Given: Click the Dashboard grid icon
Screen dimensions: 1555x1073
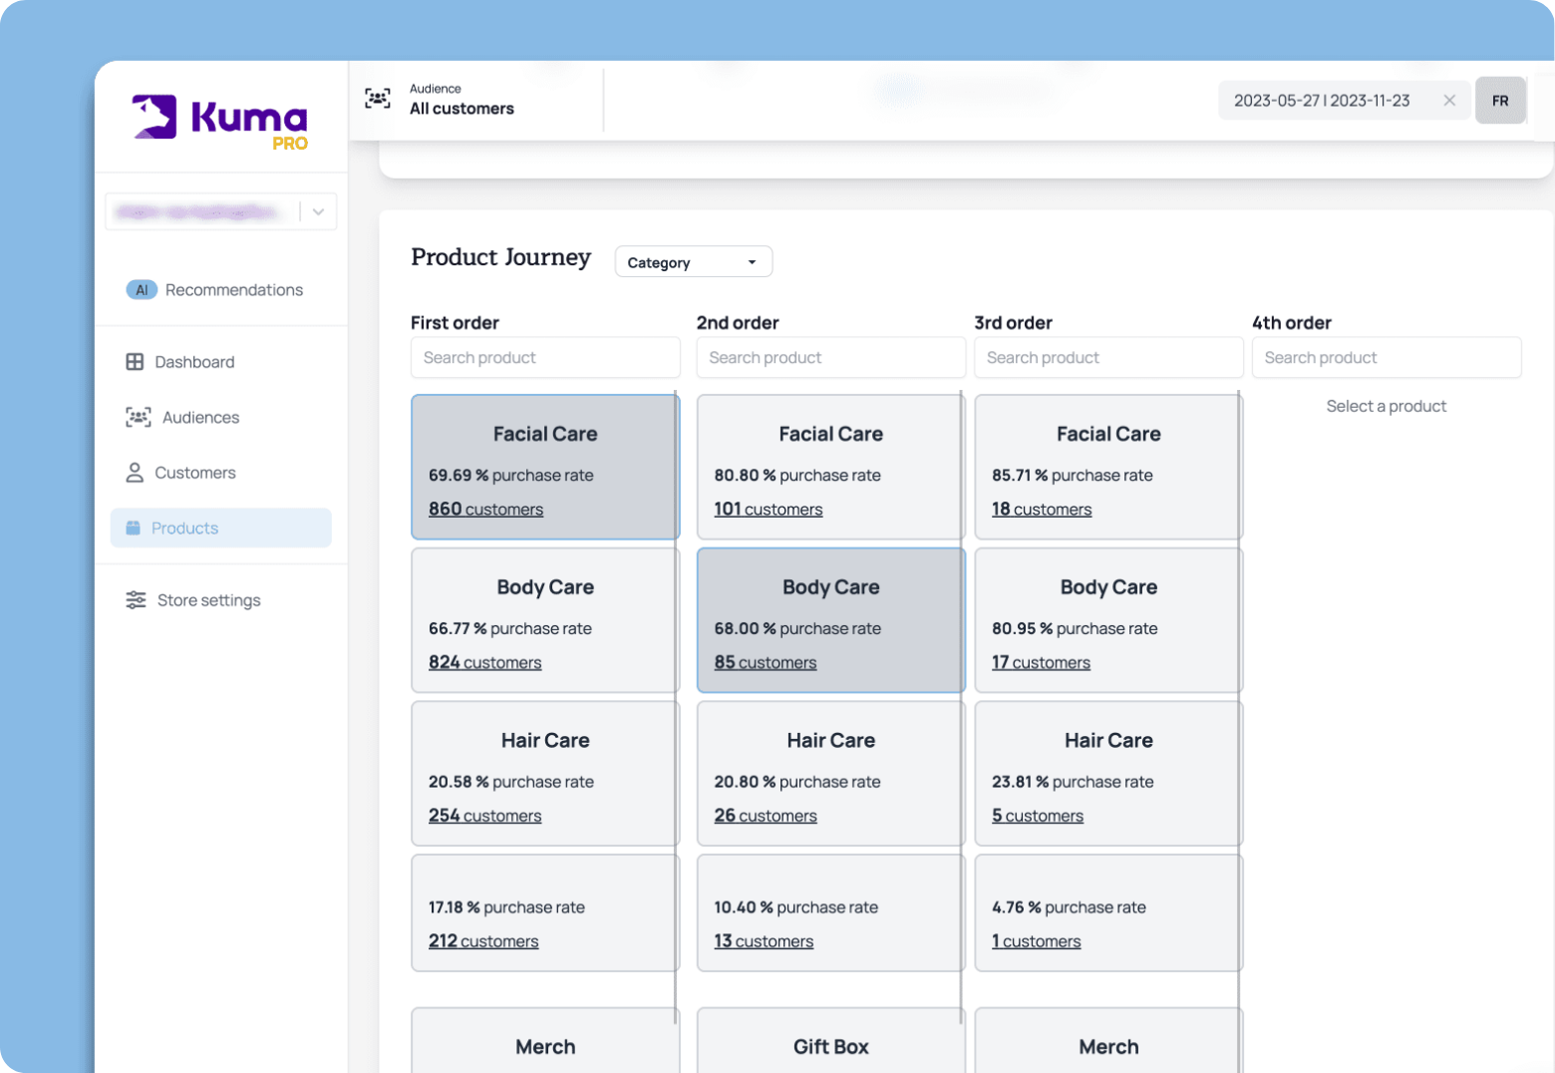Looking at the screenshot, I should pyautogui.click(x=135, y=362).
